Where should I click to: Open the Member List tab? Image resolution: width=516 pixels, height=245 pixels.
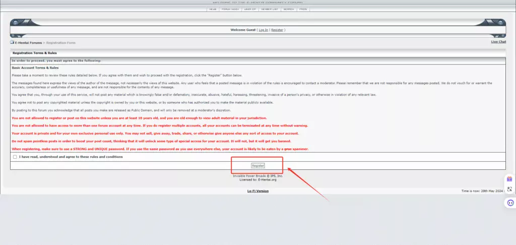coord(269,9)
